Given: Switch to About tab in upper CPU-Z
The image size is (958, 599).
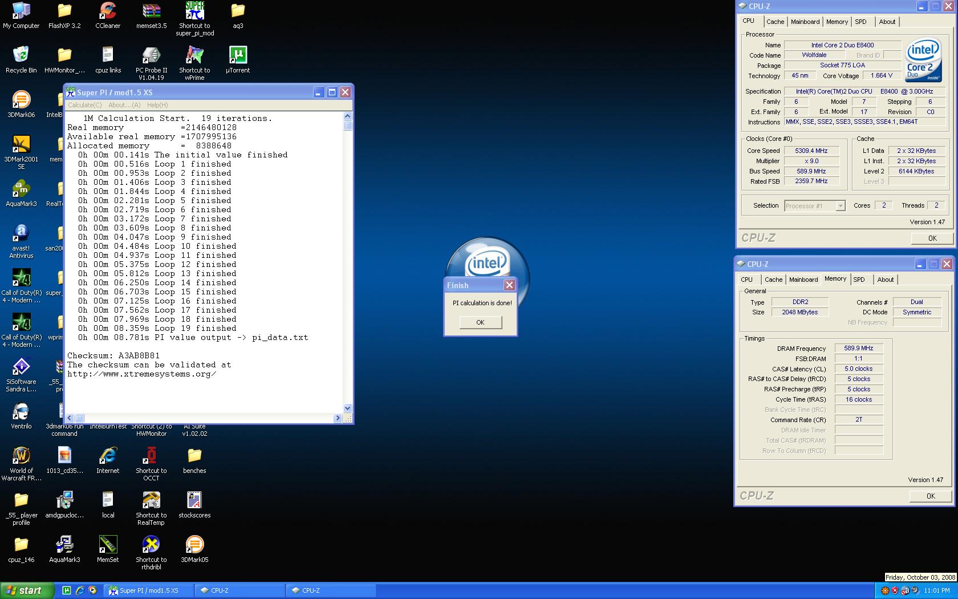Looking at the screenshot, I should [x=887, y=22].
